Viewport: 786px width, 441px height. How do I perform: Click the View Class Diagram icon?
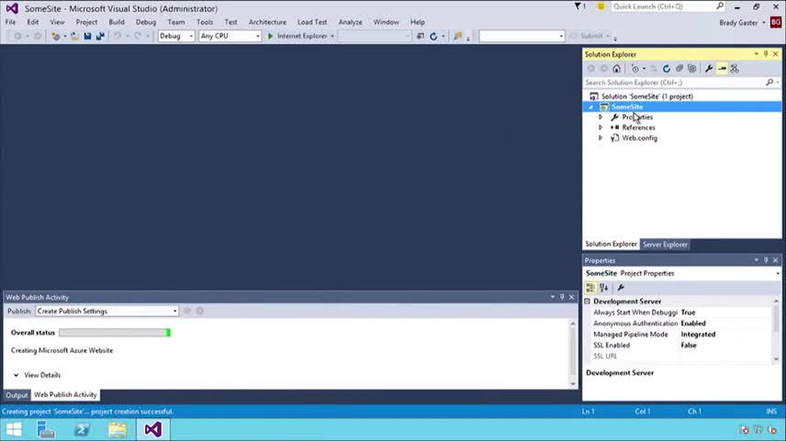pyautogui.click(x=735, y=69)
